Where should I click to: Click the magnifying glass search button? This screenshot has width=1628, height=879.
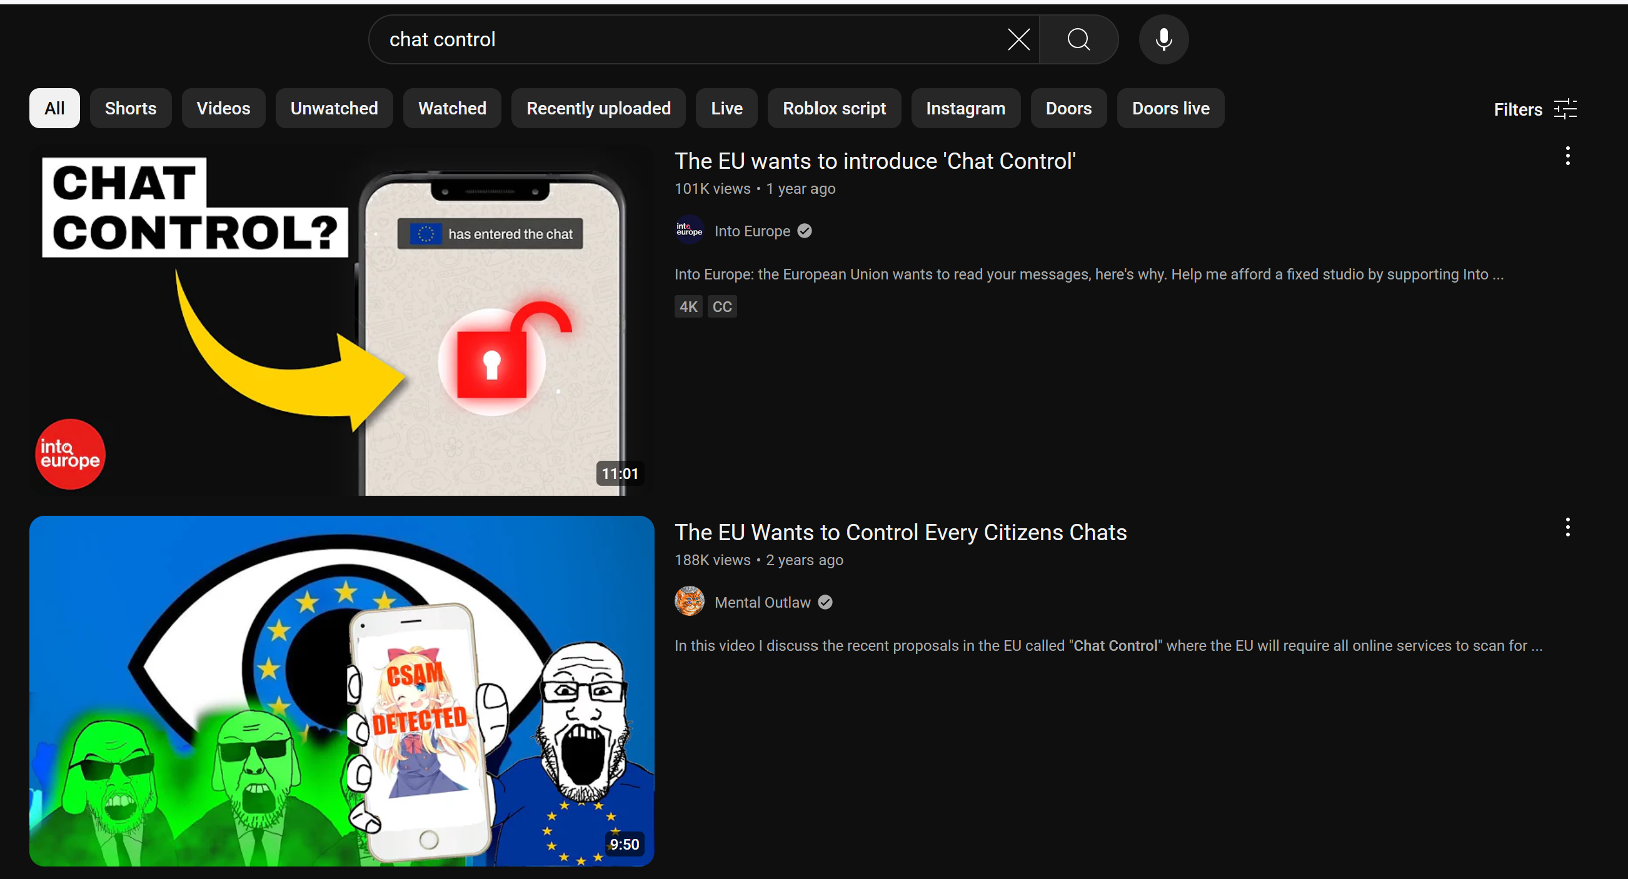[x=1078, y=39]
